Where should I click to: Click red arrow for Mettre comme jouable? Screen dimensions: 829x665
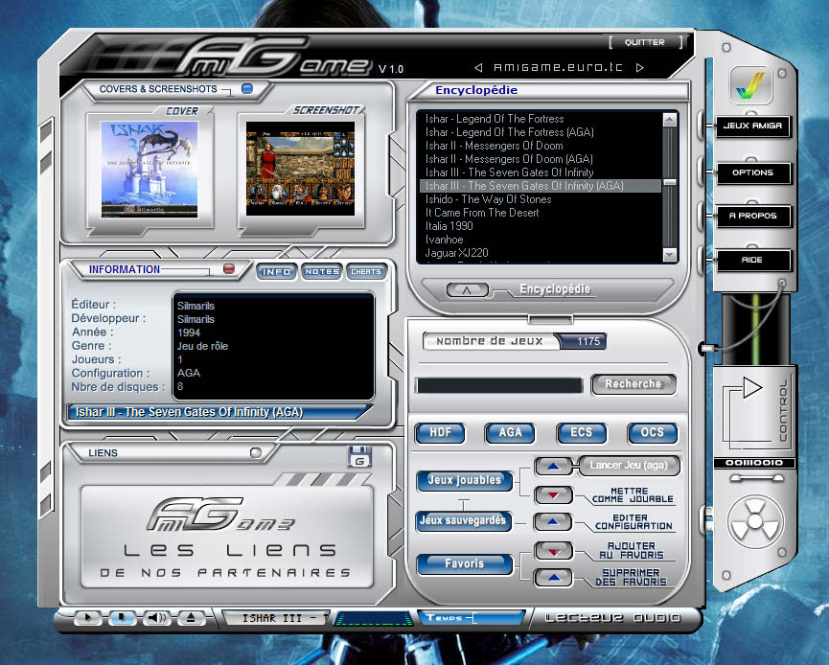(x=553, y=495)
